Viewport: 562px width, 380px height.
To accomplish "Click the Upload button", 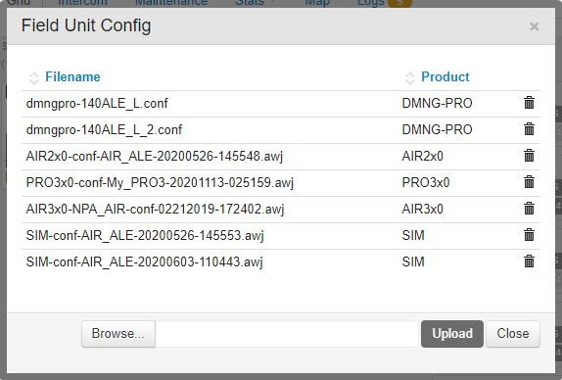I will click(452, 334).
